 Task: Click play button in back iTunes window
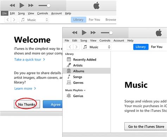pyautogui.click(x=22, y=5)
